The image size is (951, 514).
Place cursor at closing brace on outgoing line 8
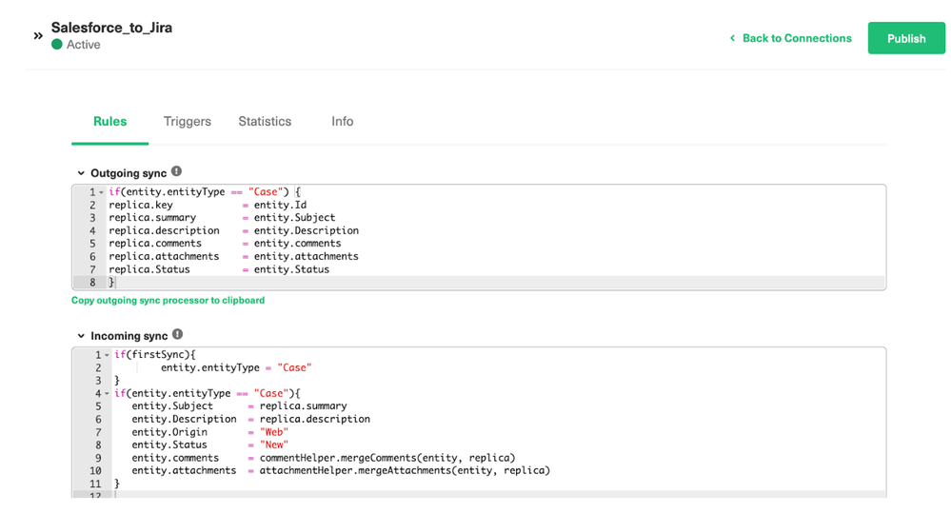coord(111,283)
